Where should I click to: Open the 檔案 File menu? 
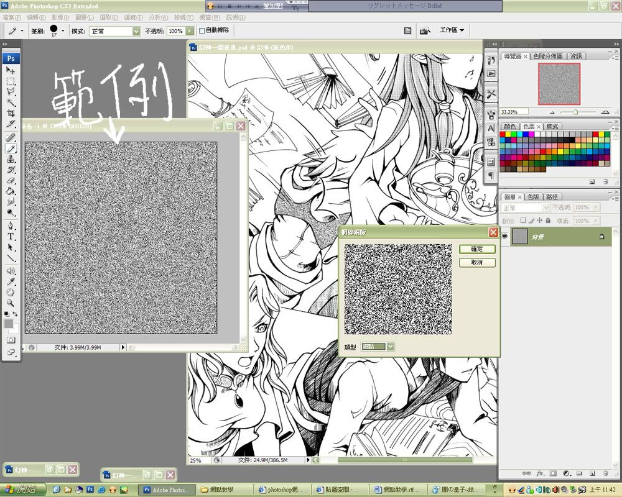pos(11,17)
